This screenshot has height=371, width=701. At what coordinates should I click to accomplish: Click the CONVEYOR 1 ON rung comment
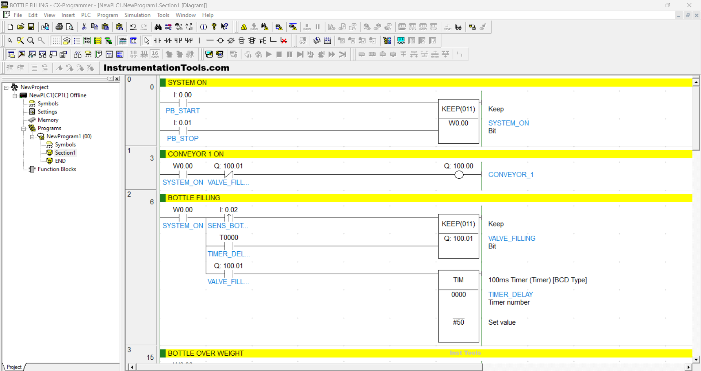pos(196,154)
